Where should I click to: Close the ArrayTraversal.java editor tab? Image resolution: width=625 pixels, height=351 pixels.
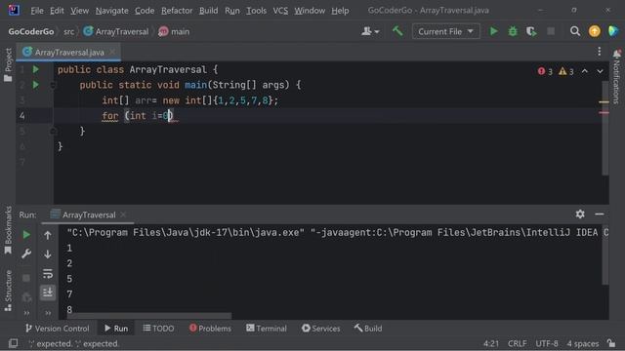click(113, 52)
